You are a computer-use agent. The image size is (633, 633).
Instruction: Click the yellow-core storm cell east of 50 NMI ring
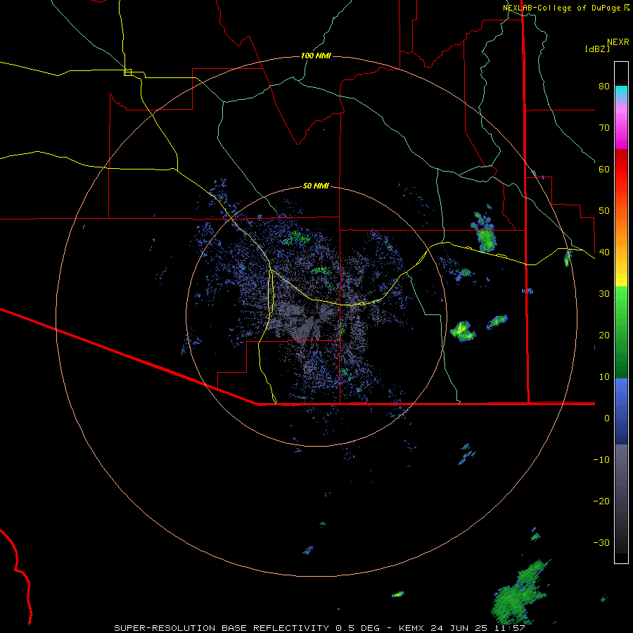pos(463,331)
